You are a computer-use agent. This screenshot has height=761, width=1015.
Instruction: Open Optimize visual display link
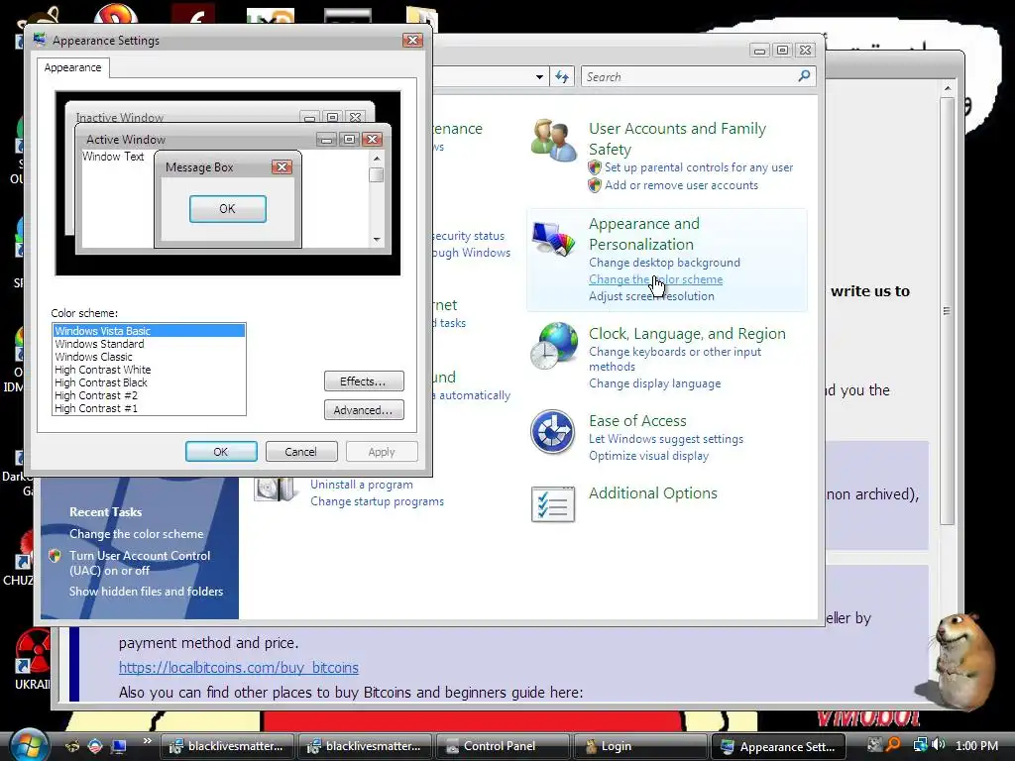(648, 456)
